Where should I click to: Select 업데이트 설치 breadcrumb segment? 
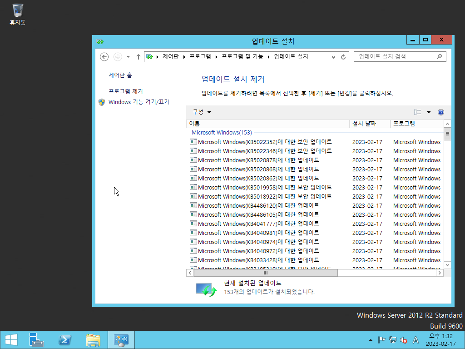tap(291, 56)
